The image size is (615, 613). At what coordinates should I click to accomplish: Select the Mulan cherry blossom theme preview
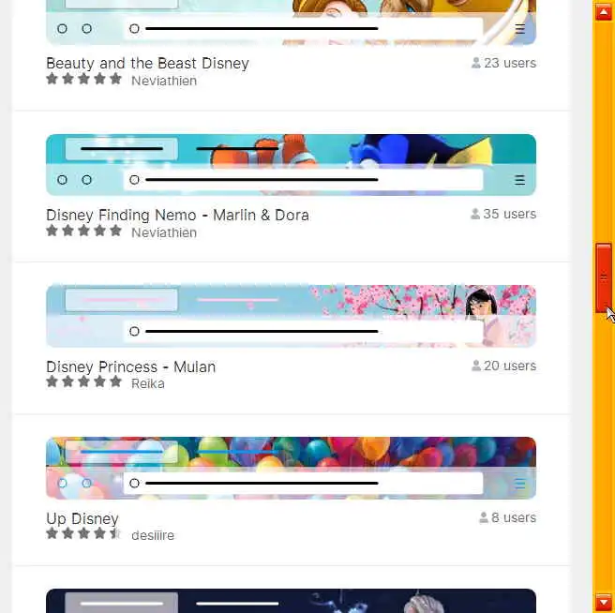[291, 316]
